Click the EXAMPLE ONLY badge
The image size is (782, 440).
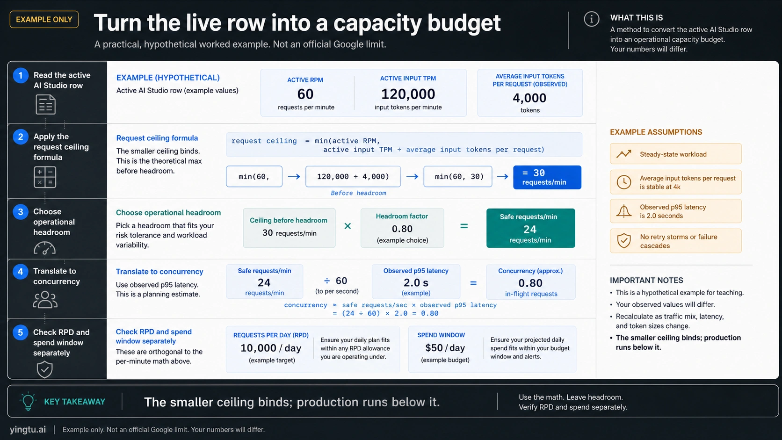(x=44, y=20)
